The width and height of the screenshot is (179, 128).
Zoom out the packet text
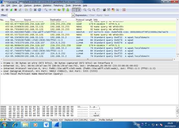coord(89,10)
